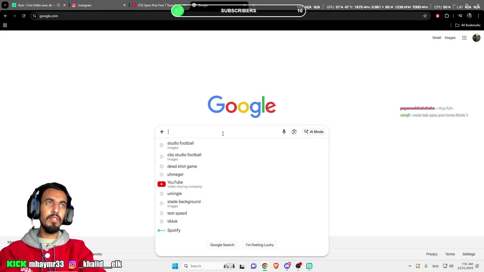Open the plus attachment menu in search box

[162, 132]
